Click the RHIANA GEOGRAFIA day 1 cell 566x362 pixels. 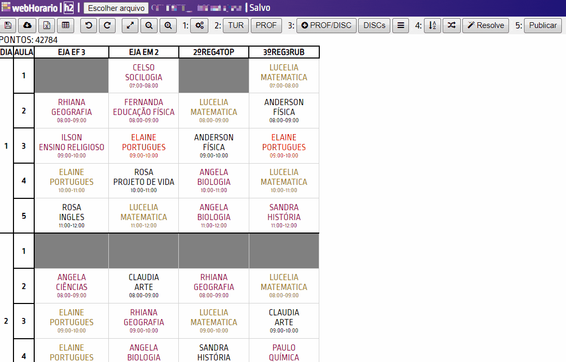pos(72,111)
